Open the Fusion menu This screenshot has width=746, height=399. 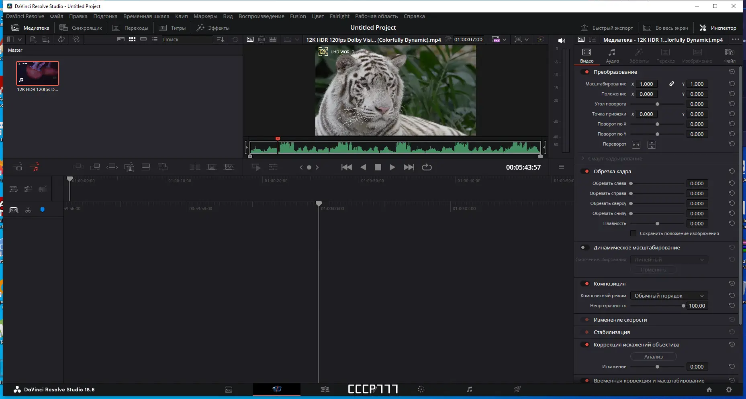coord(298,16)
